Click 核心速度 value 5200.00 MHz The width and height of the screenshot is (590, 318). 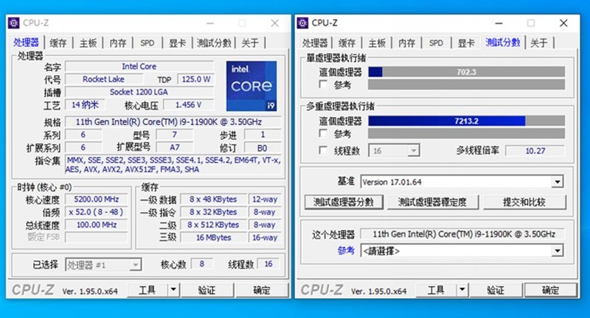pos(97,199)
